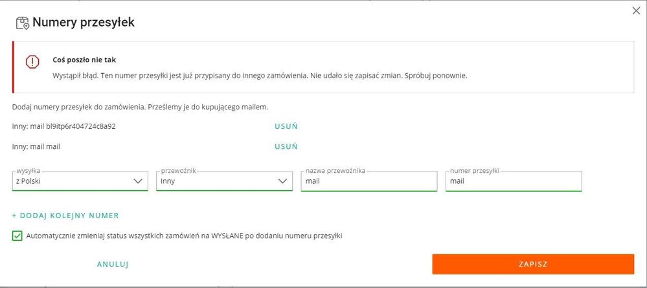Close the Numery przesyłek dialog
This screenshot has height=288, width=647.
coord(636,11)
